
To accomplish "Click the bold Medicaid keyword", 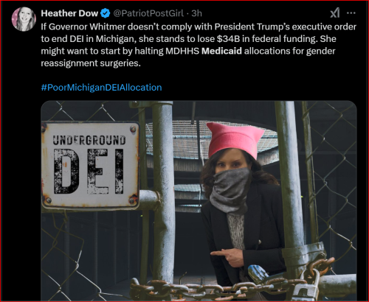I will click(x=221, y=51).
